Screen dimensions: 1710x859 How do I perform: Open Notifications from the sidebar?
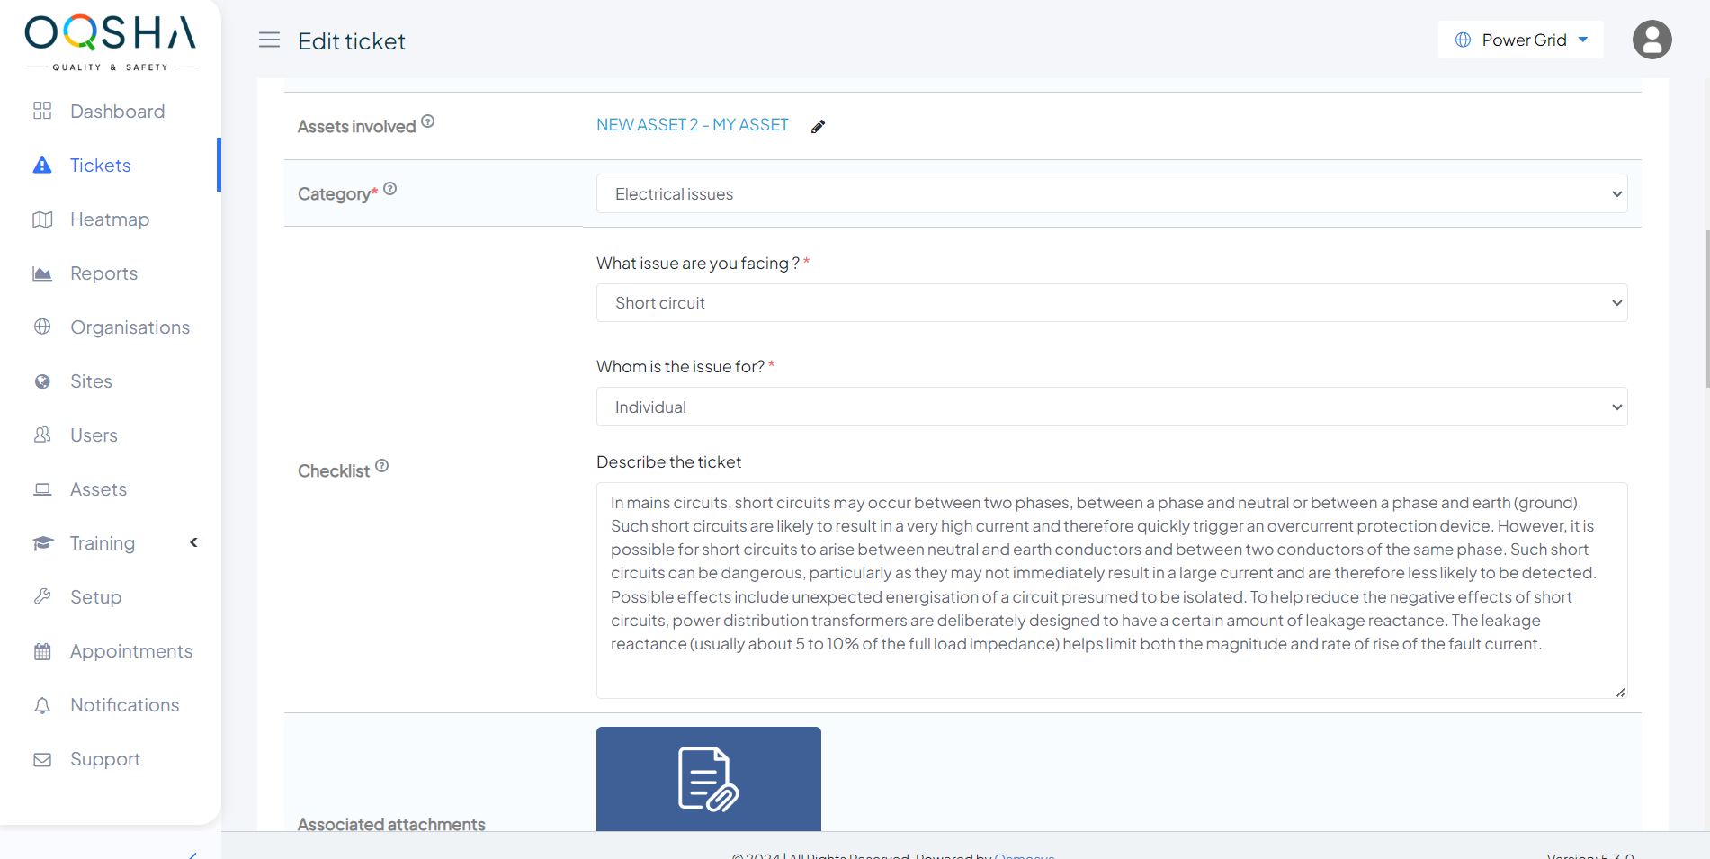[124, 705]
